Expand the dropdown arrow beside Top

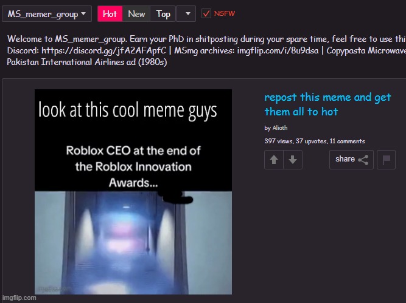186,14
